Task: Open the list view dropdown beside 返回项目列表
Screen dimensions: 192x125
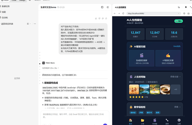Action: (29, 24)
